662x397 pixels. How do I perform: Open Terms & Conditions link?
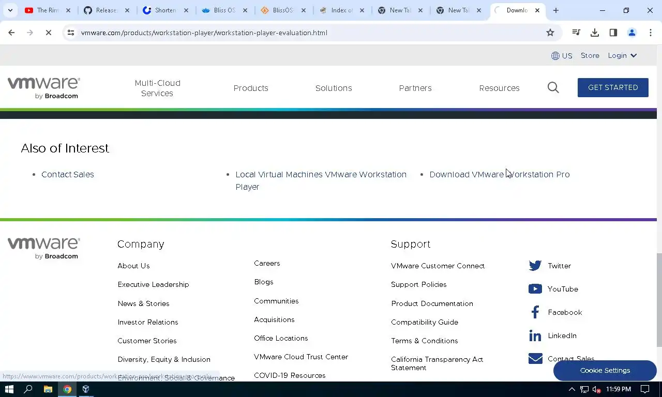[x=425, y=341]
